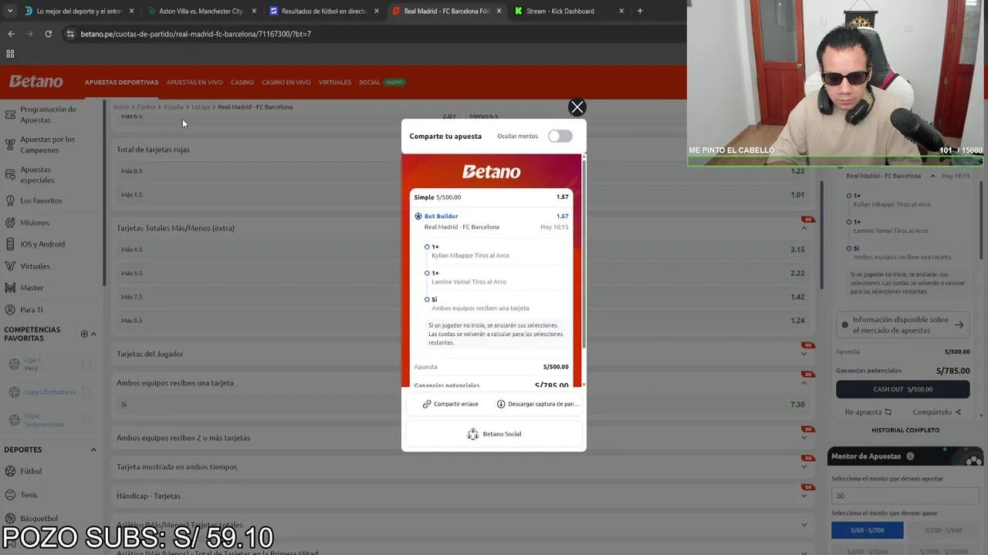
Task: Click Descargar captura de pantalla button
Action: 538,404
